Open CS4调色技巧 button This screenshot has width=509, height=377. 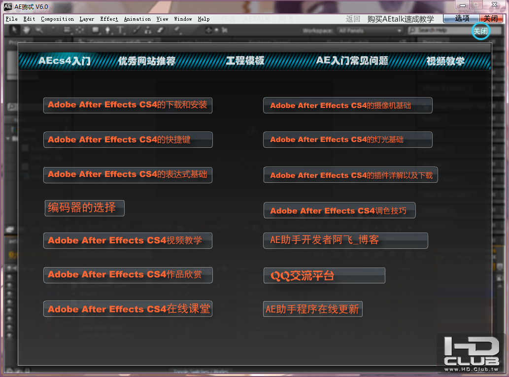coord(339,210)
